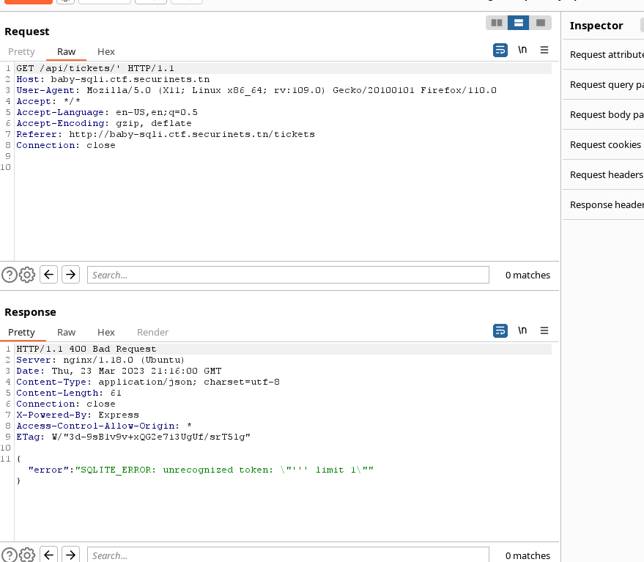Open help for the Response search bar
Image resolution: width=644 pixels, height=562 pixels.
click(10, 555)
